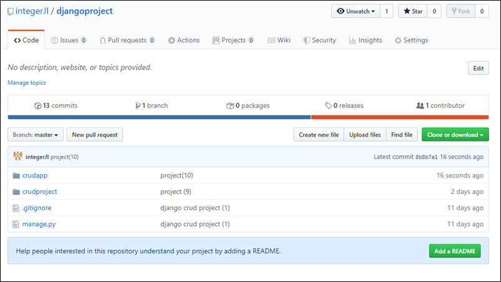501x282 pixels.
Task: Switch to the Code tab
Action: coord(26,40)
